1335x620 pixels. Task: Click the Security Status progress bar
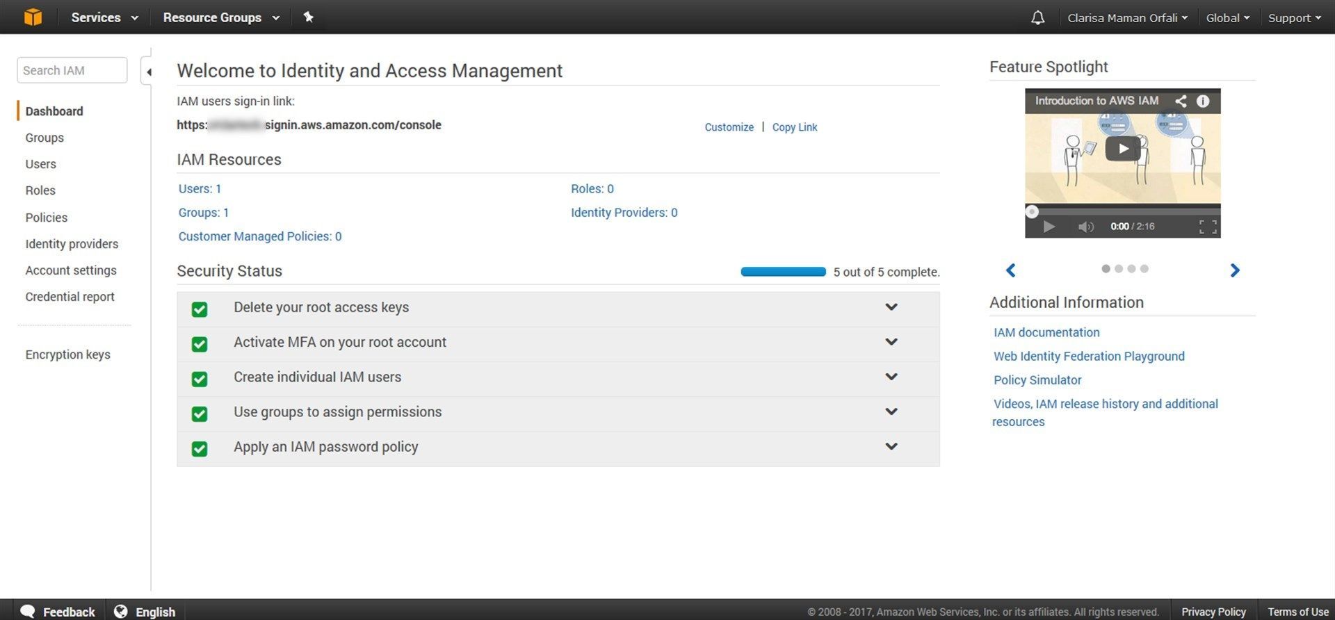(784, 272)
